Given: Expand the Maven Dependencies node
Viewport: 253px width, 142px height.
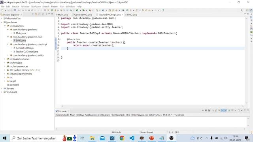Looking at the screenshot, I should point(5,74).
